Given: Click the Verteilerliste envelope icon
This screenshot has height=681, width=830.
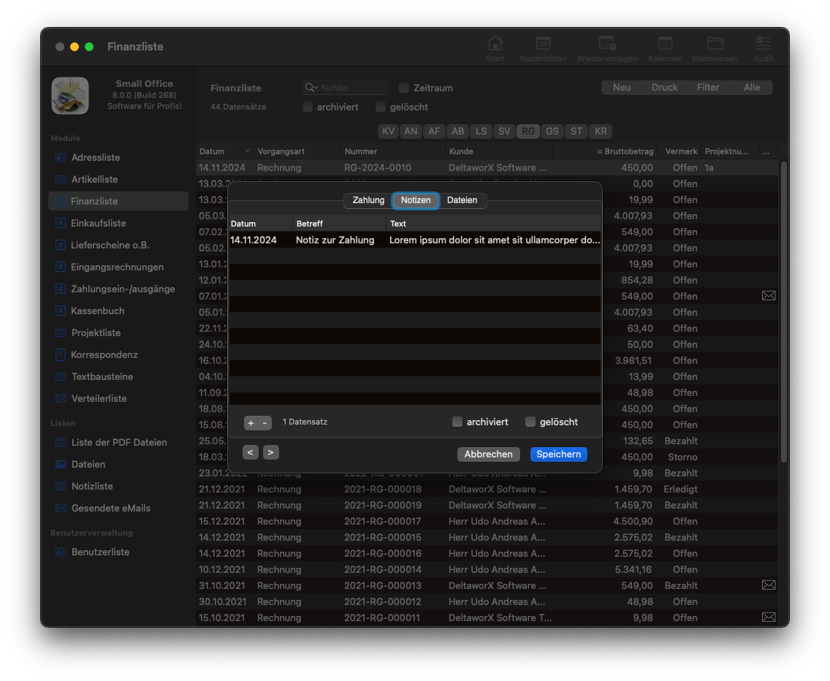Looking at the screenshot, I should 61,399.
